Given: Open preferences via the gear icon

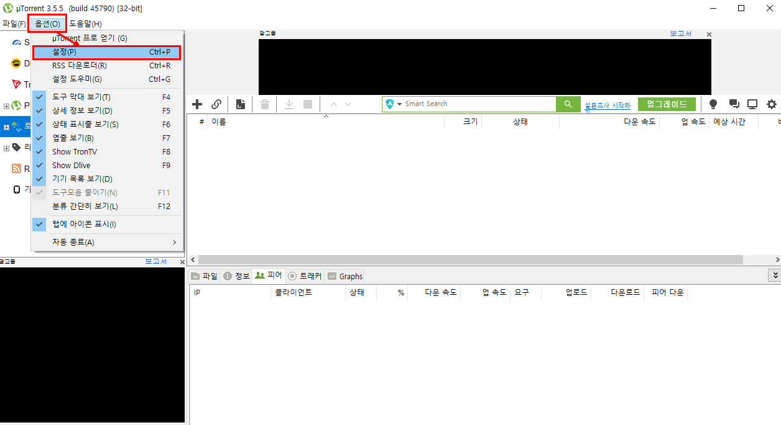Looking at the screenshot, I should pos(772,104).
